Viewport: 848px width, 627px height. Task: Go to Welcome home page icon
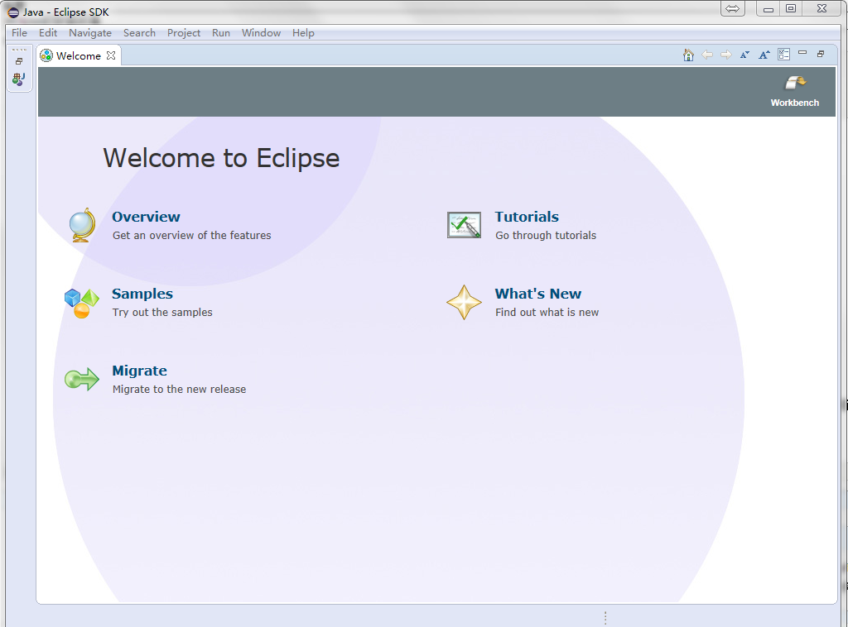point(688,55)
